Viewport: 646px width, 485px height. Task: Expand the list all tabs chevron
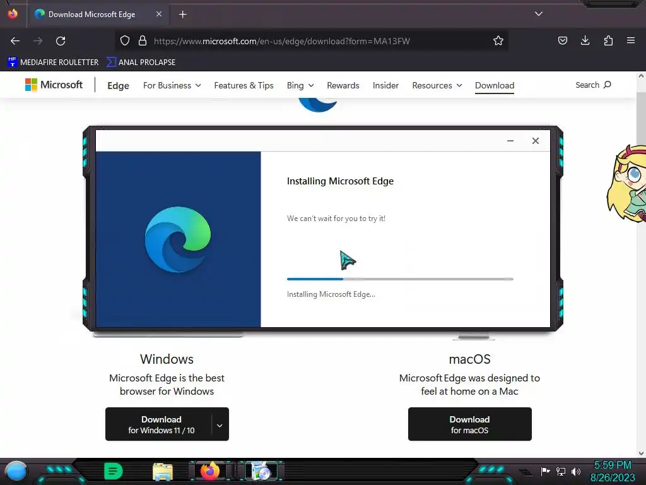[539, 14]
